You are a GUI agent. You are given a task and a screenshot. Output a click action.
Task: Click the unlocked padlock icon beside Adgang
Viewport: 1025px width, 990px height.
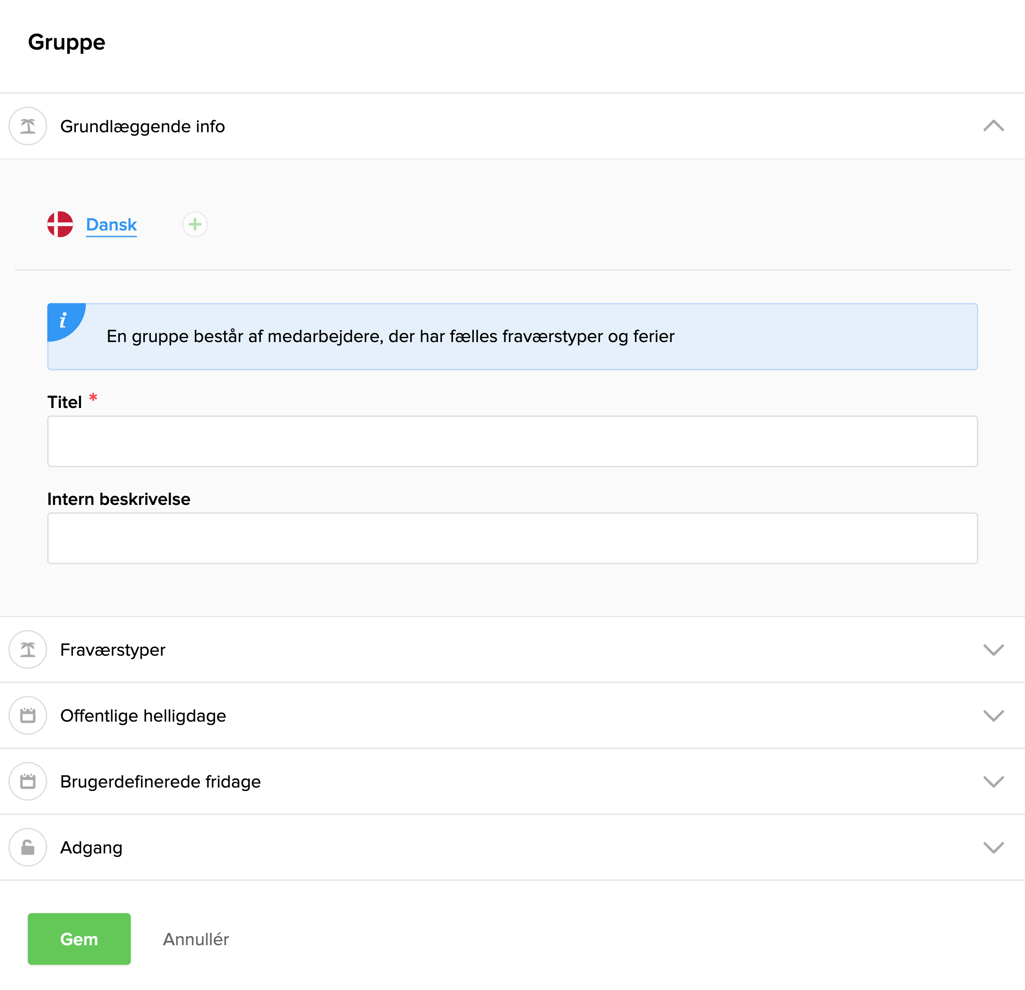[28, 847]
